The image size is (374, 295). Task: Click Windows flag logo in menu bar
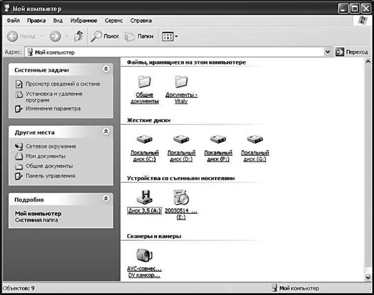pos(363,21)
